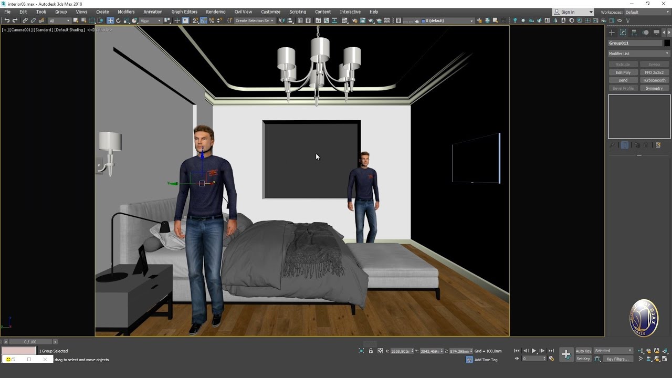This screenshot has width=672, height=378.
Task: Click the Undo arrow icon
Action: 7,20
